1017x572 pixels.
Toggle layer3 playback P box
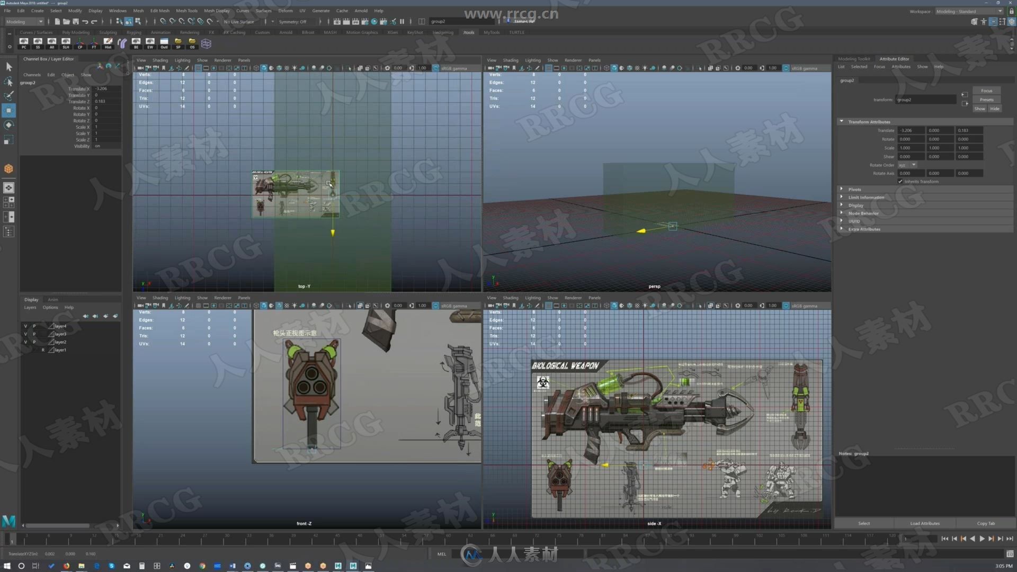34,334
